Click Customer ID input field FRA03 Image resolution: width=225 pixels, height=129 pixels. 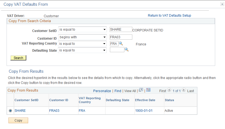121,37
